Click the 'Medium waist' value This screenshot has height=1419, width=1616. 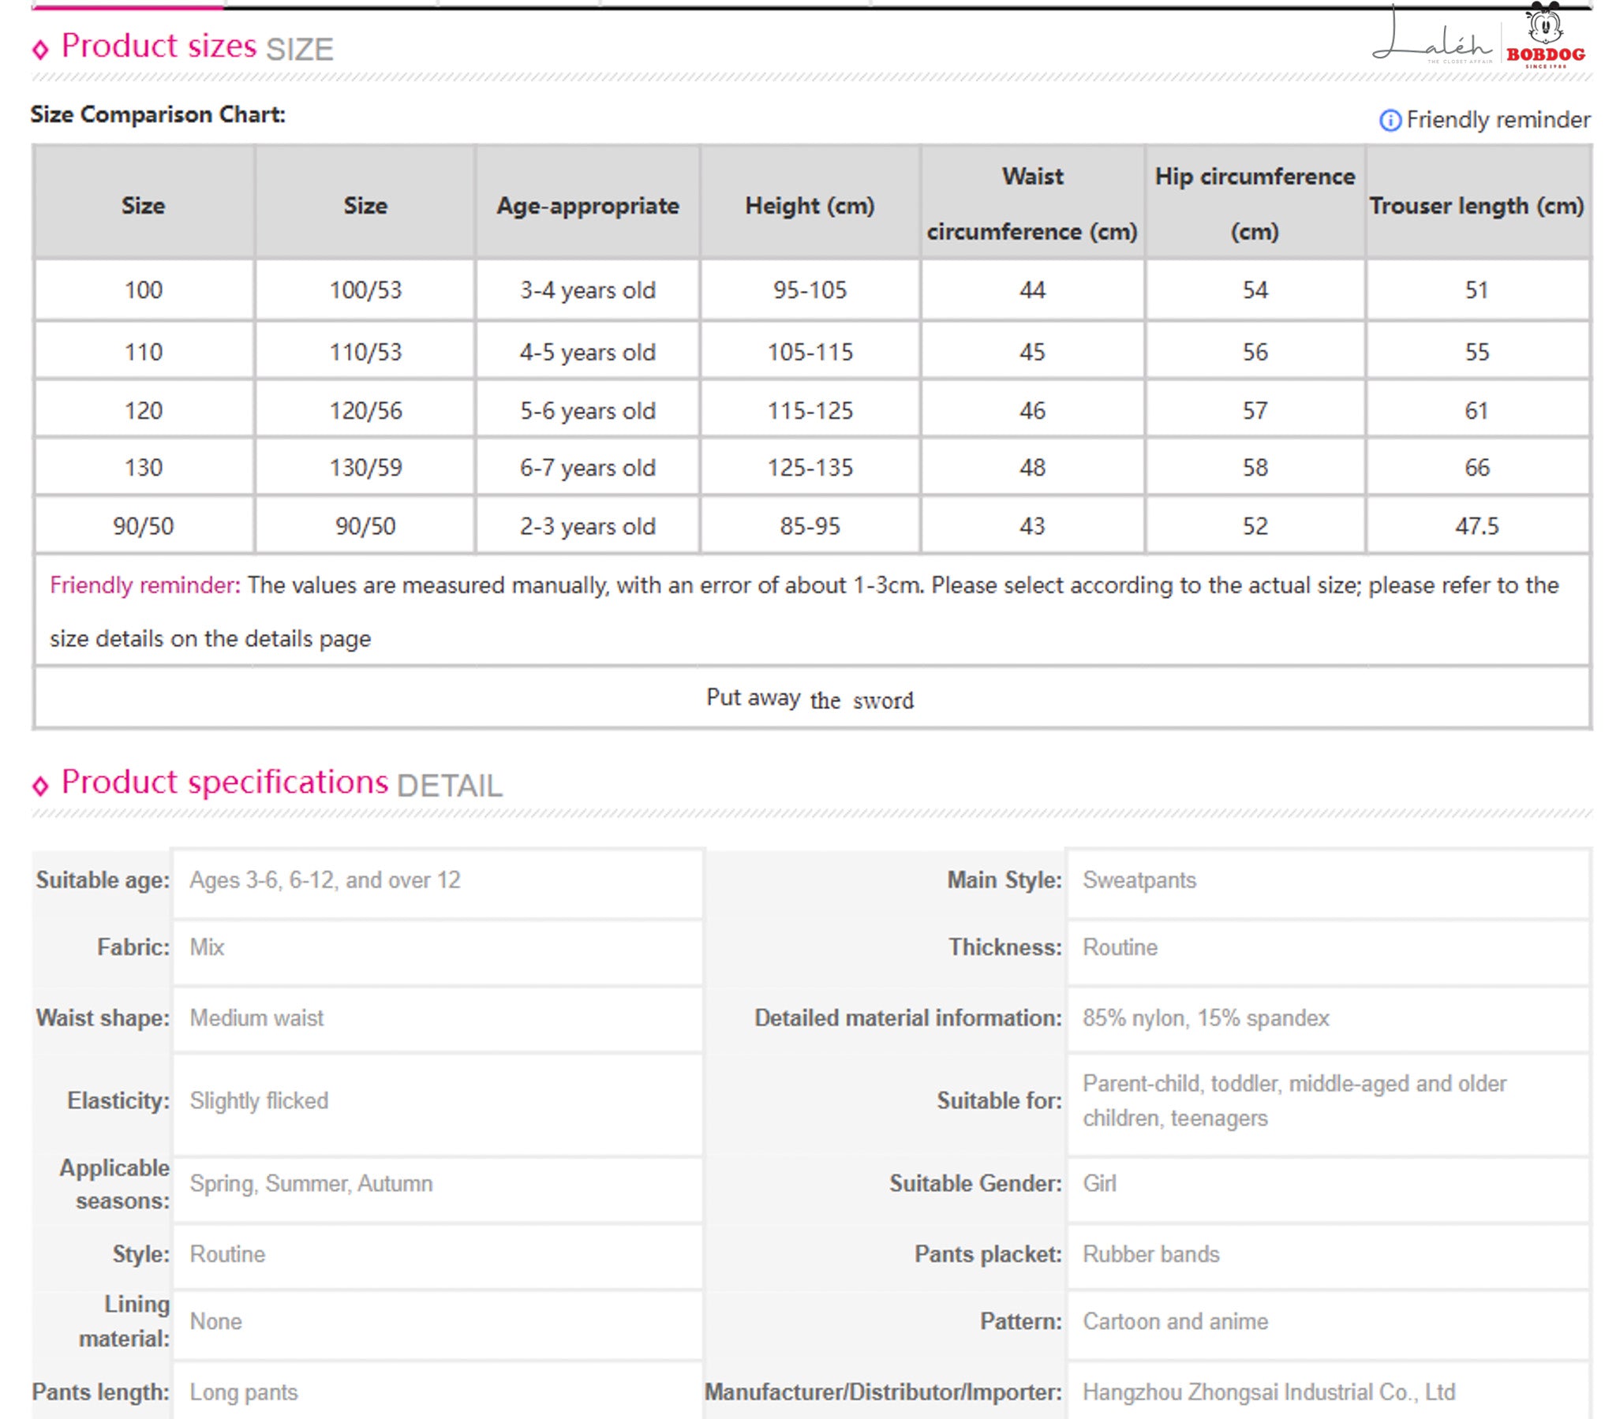(x=256, y=1018)
